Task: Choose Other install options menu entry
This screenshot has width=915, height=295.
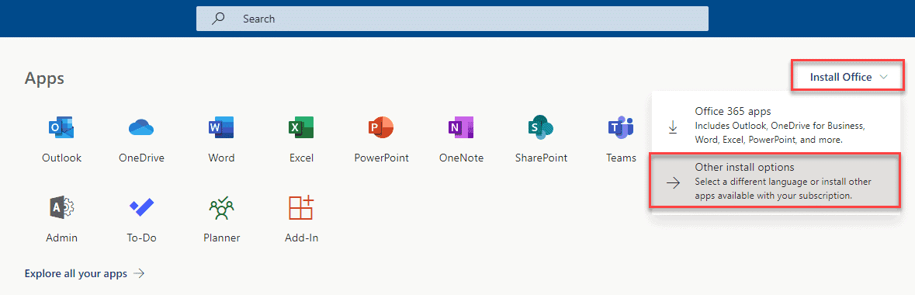Action: (x=775, y=182)
